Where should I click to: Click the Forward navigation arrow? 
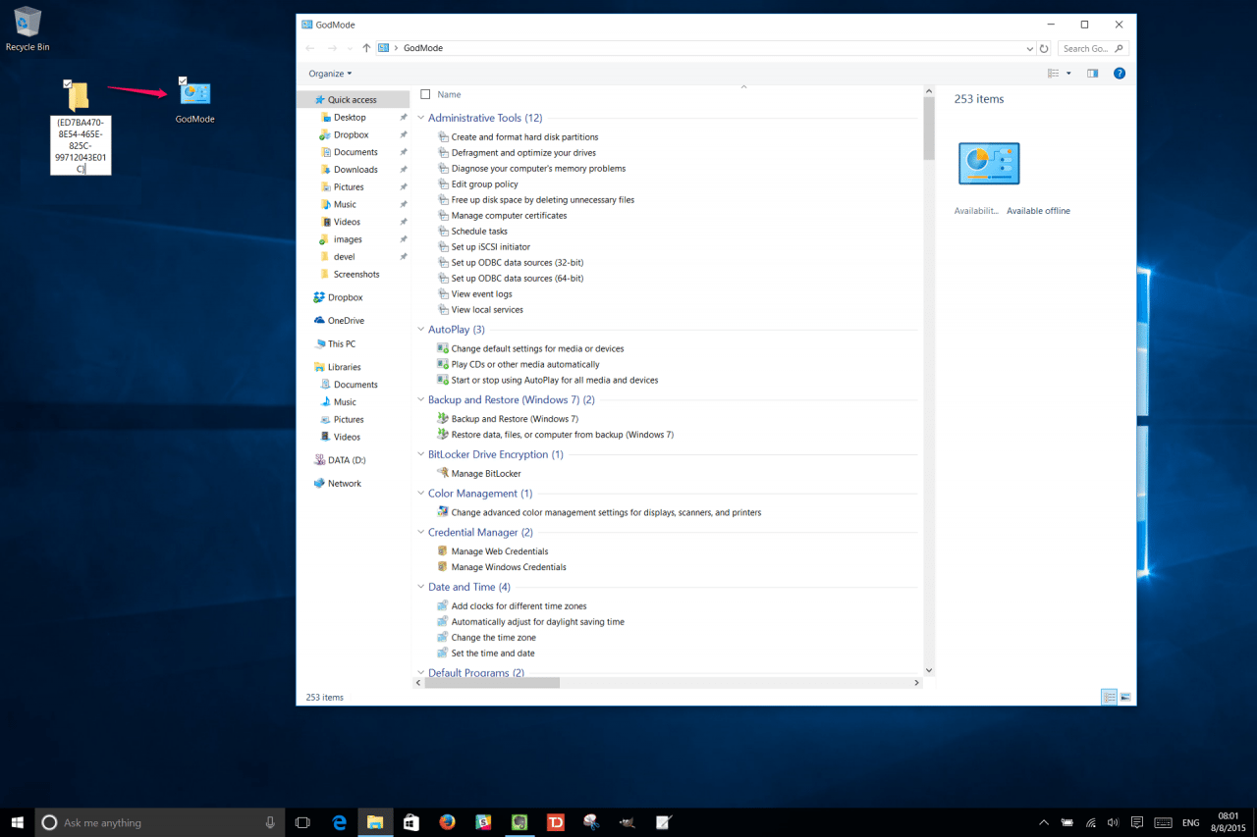tap(334, 48)
